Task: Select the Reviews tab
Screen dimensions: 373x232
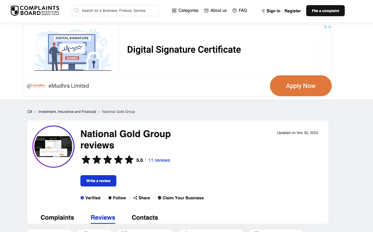Action: coord(103,218)
